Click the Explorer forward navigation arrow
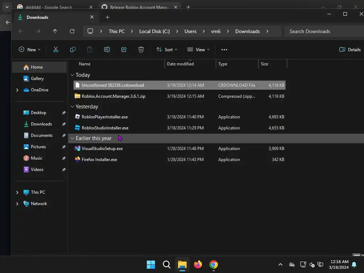364x273 pixels. coord(38,31)
